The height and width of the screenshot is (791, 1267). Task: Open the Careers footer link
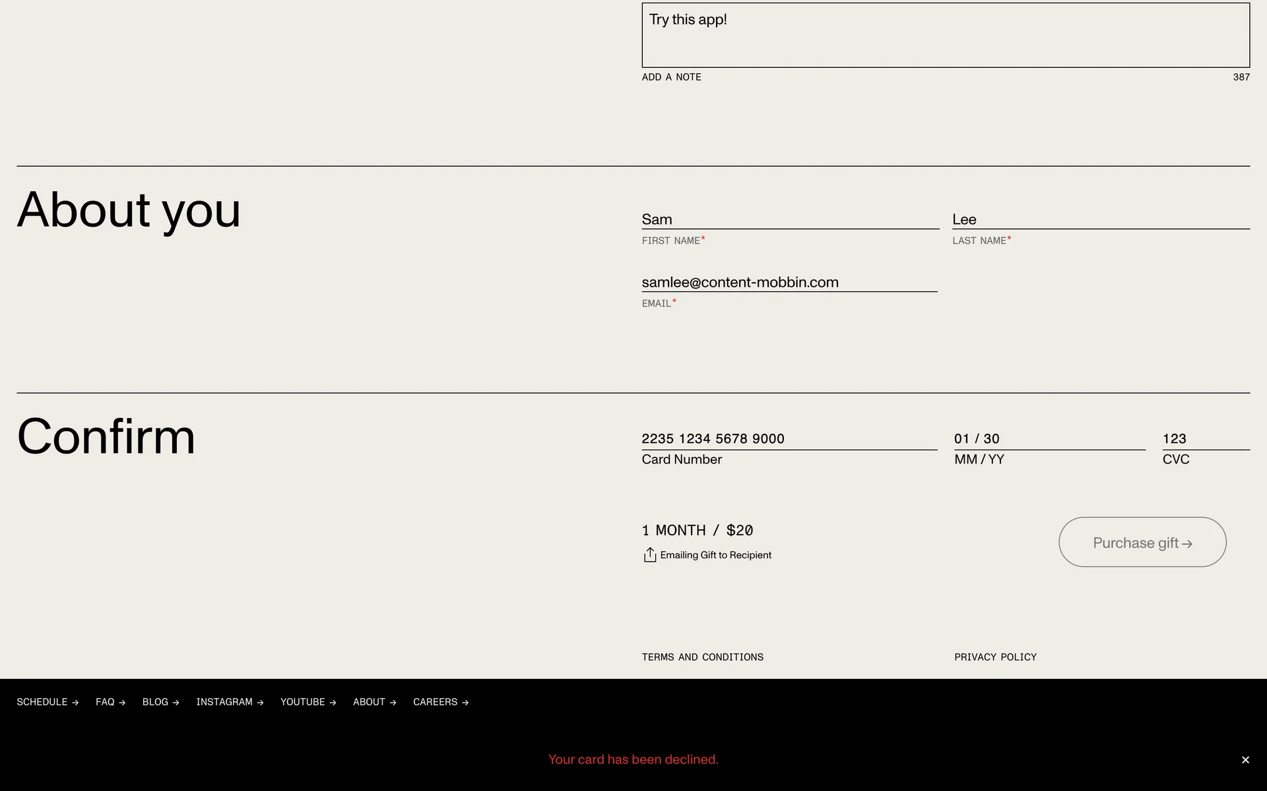(440, 702)
